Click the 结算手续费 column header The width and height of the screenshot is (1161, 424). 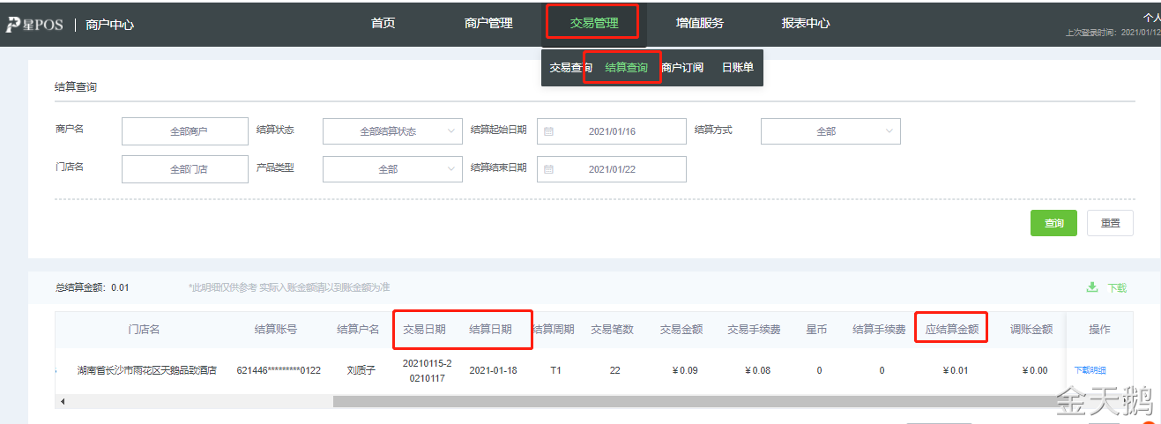point(879,330)
